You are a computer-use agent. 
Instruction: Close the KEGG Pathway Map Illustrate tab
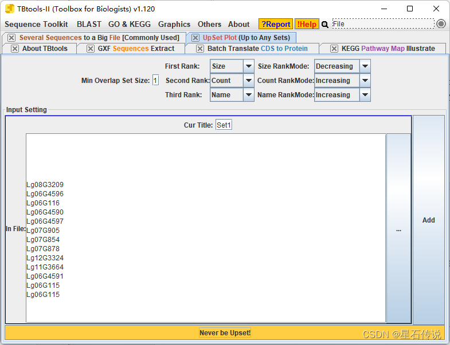(334, 49)
